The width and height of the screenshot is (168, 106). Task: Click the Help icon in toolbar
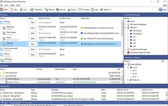(160, 10)
